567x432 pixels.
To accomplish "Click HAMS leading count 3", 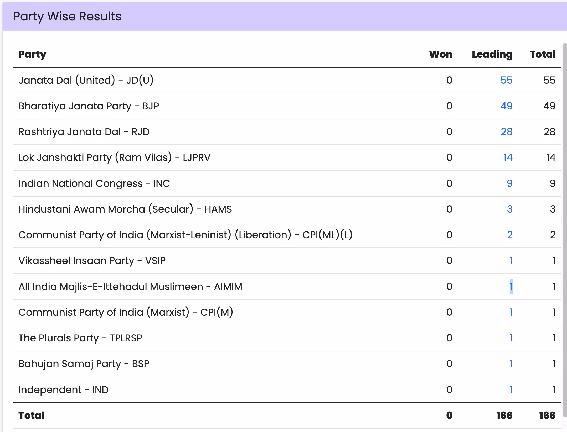I will click(509, 209).
